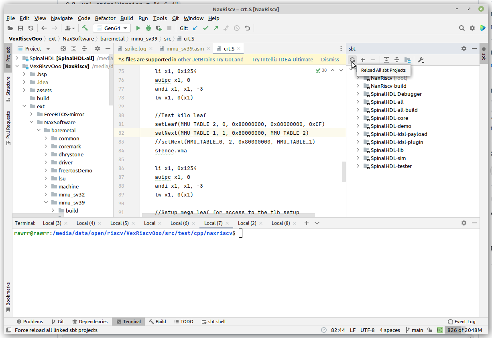Run with coverage shield icon
The height and width of the screenshot is (338, 492).
pyautogui.click(x=159, y=28)
